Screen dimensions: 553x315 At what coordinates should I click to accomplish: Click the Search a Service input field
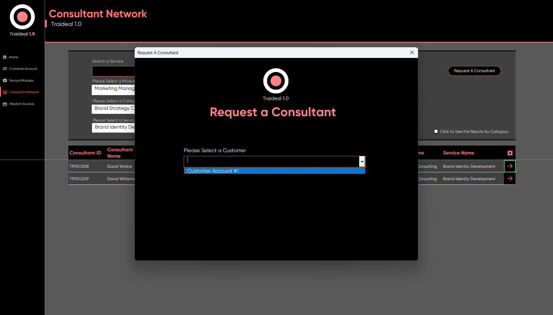113,71
